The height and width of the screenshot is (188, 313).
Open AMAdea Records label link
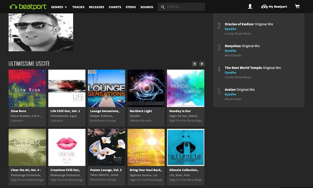click(x=140, y=121)
